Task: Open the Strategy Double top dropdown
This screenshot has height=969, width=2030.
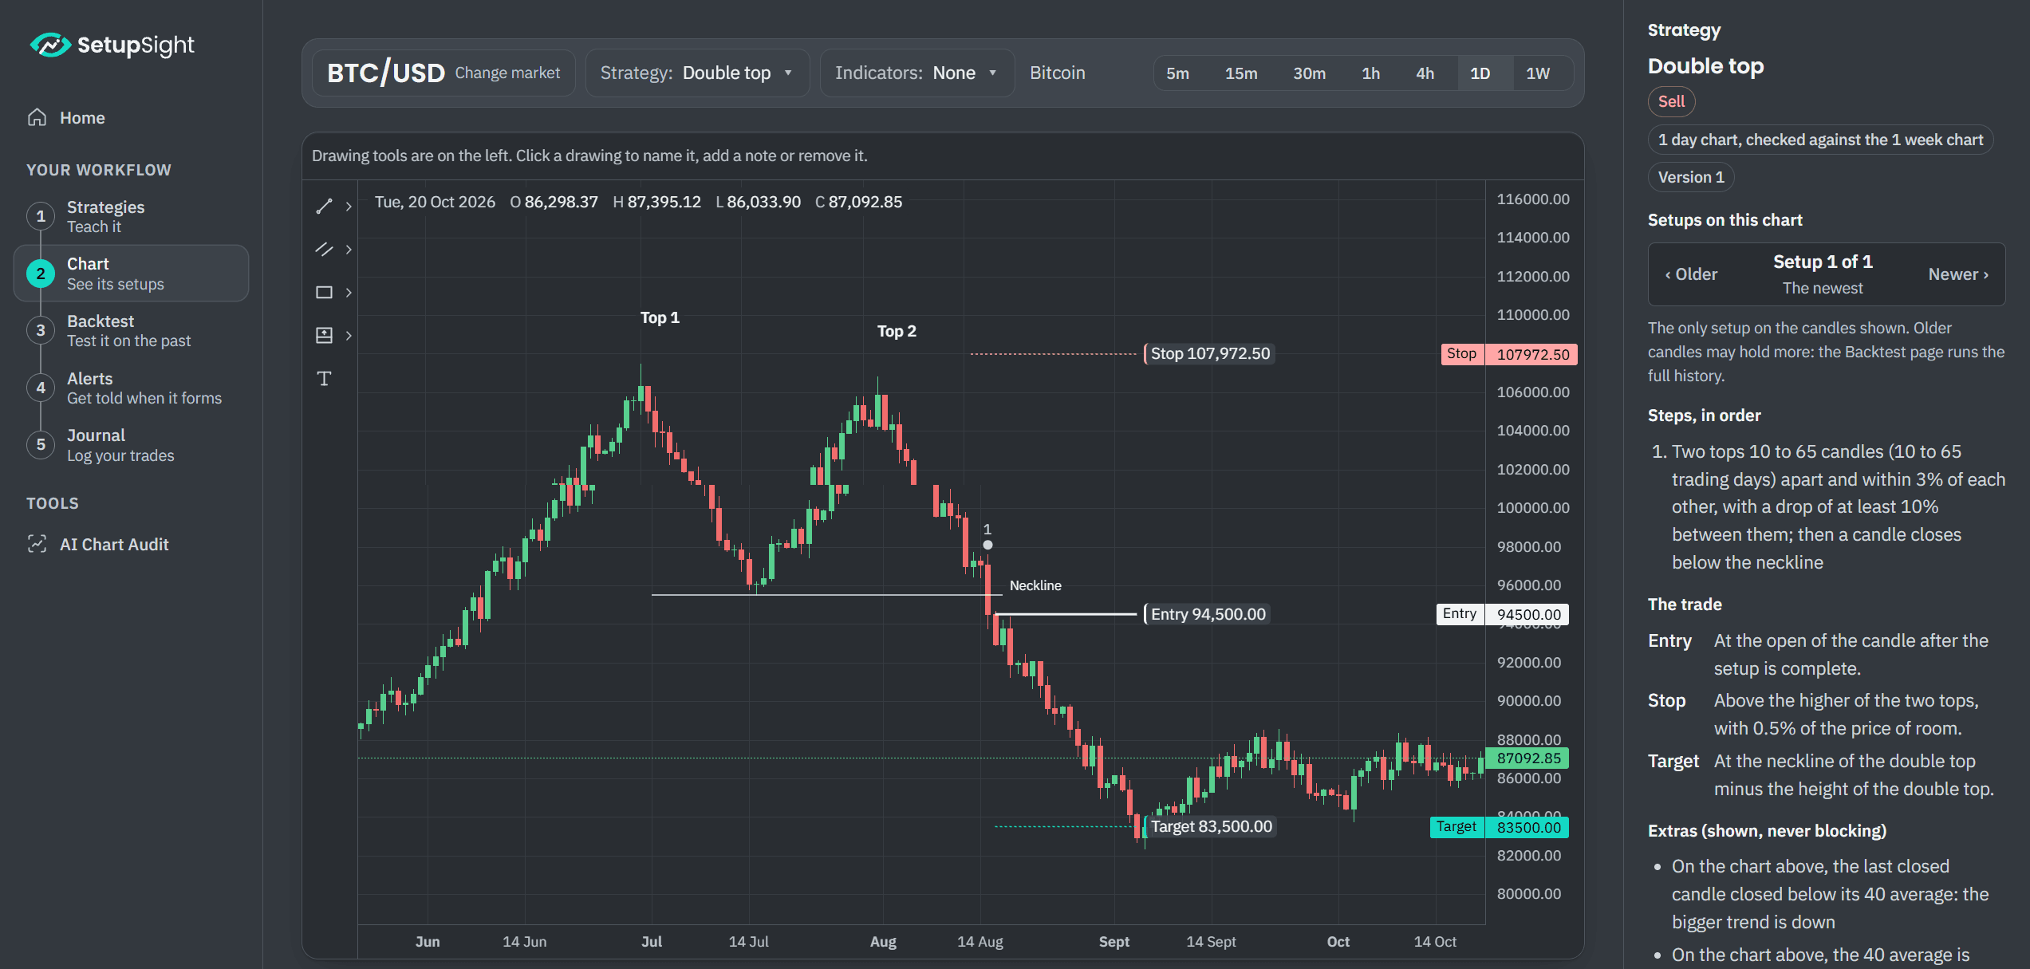Action: pyautogui.click(x=697, y=73)
